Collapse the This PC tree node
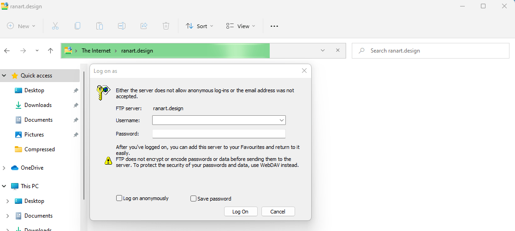Viewport: 515px width, 231px height. pos(4,186)
